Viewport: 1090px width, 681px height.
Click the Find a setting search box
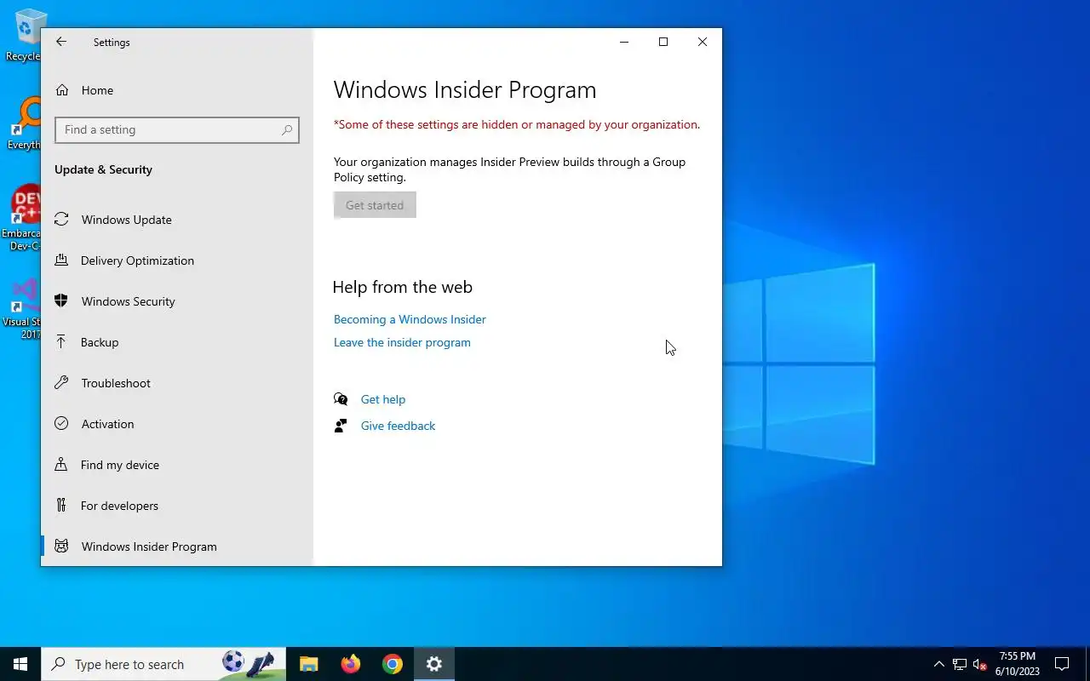177,129
